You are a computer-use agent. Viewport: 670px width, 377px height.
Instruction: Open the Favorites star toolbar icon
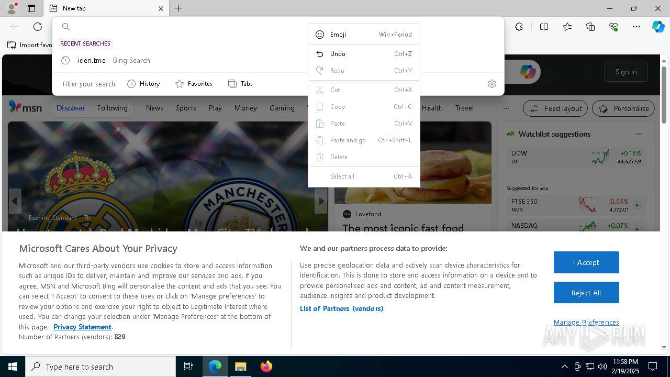(x=567, y=27)
